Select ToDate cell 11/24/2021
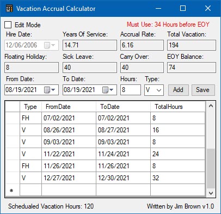The width and height of the screenshot is (221, 214). point(123,154)
